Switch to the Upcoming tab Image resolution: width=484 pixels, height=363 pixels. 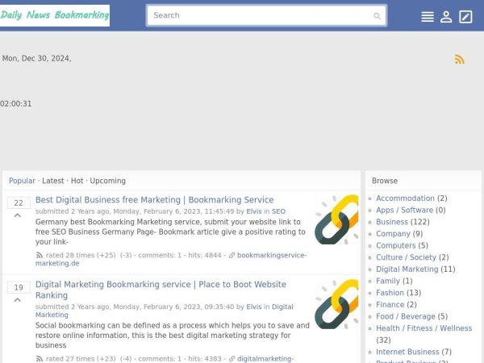[108, 181]
